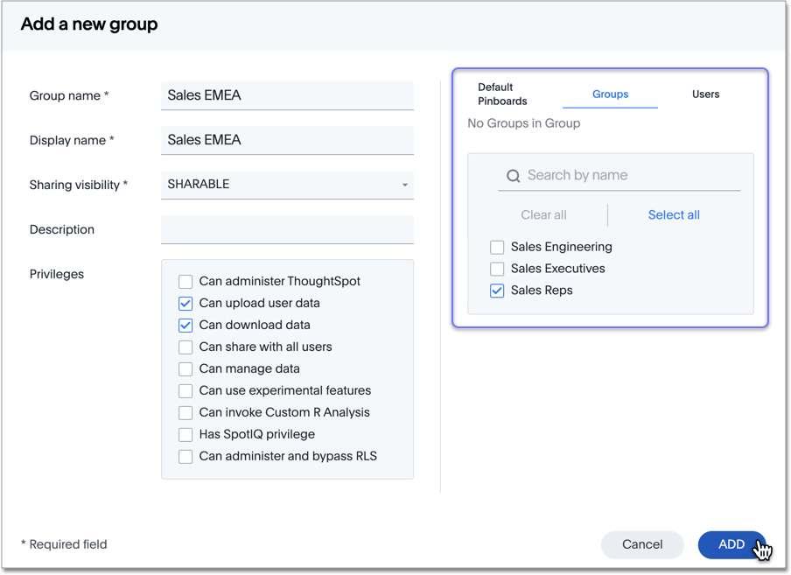
Task: Cancel adding the new group
Action: coord(642,544)
